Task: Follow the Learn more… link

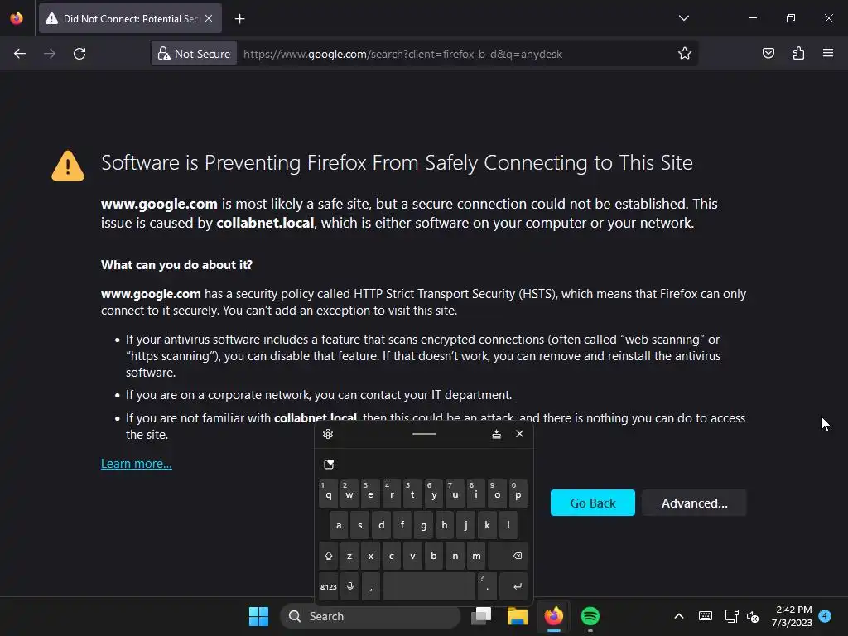Action: (137, 464)
